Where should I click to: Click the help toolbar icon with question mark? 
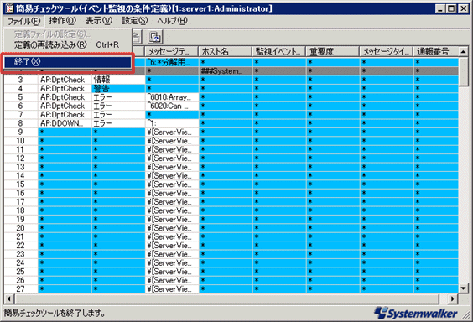(x=155, y=38)
